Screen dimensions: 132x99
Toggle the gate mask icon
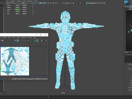point(29,3)
